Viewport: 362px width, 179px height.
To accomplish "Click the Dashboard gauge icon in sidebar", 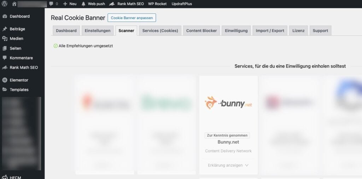I will (5, 16).
